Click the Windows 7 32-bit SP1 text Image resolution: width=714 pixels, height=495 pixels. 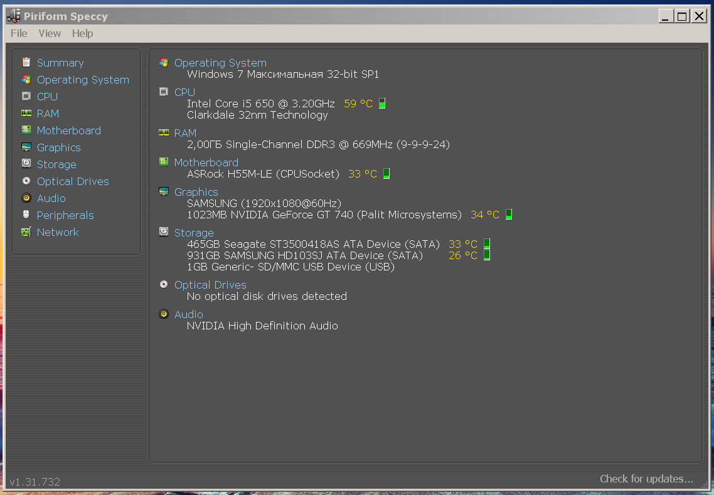click(x=283, y=74)
